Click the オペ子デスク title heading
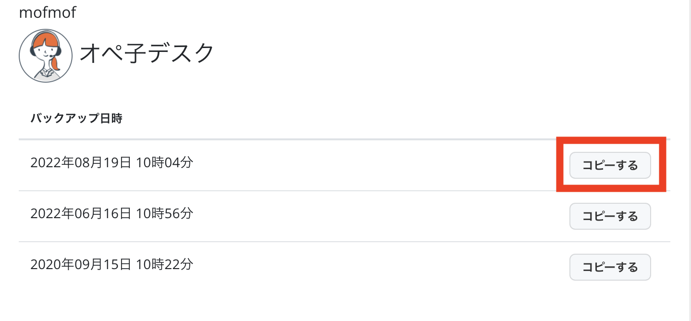Viewport: 691px width, 321px height. click(x=147, y=53)
